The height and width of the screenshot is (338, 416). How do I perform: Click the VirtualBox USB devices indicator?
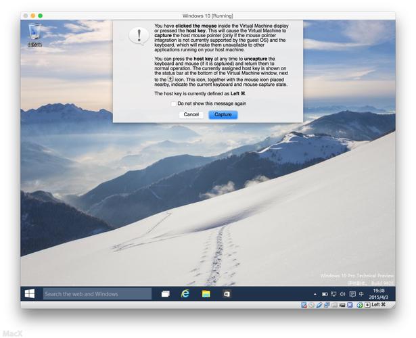(319, 305)
